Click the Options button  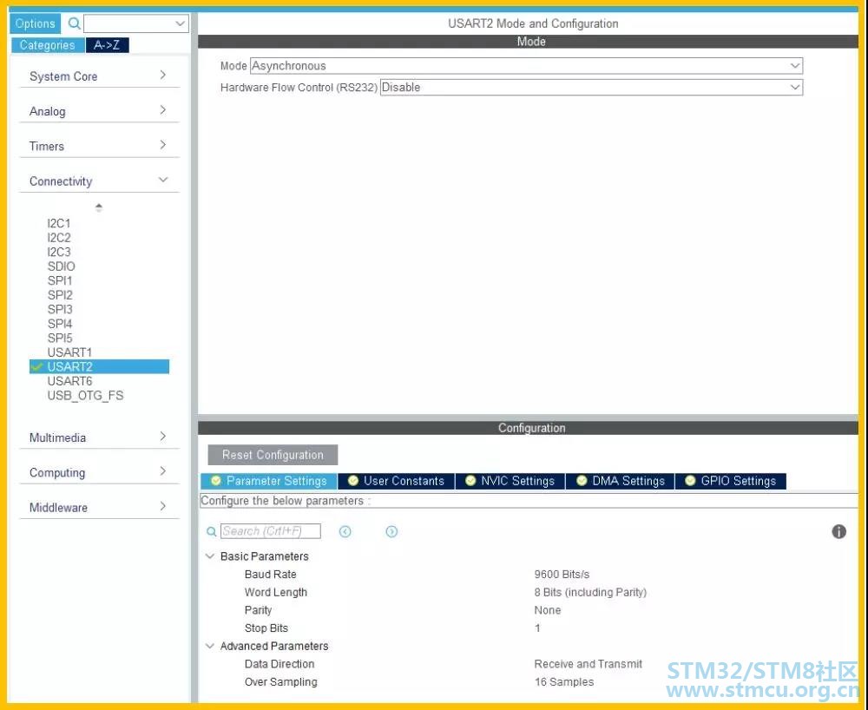click(x=36, y=24)
